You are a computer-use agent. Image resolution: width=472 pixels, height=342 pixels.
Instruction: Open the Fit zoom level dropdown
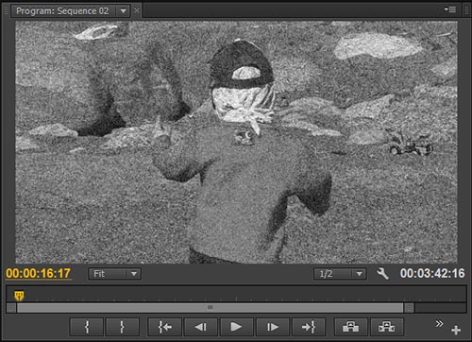point(114,274)
